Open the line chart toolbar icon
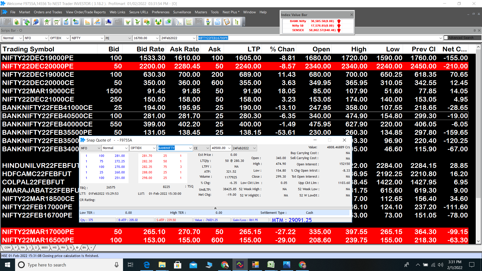Screen dimensions: 482x271 pyautogui.click(x=189, y=22)
